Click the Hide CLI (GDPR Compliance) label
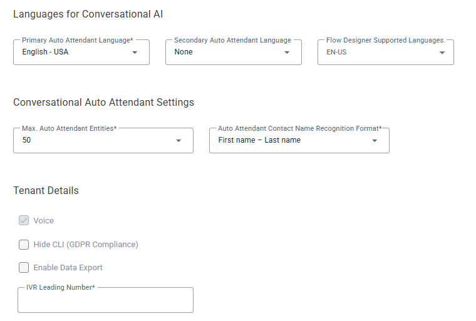The image size is (476, 321). click(x=86, y=245)
